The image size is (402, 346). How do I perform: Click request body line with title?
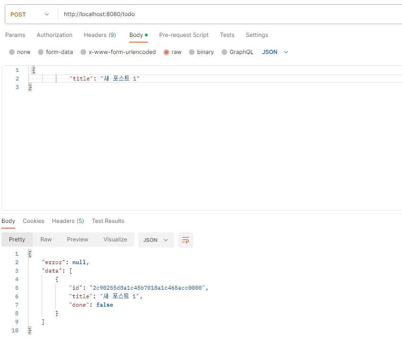tap(215, 79)
